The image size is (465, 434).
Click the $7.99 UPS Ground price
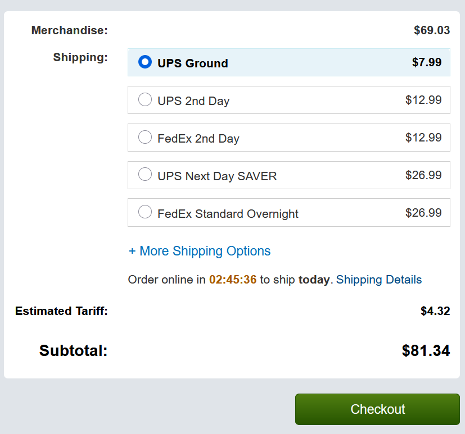coord(427,62)
